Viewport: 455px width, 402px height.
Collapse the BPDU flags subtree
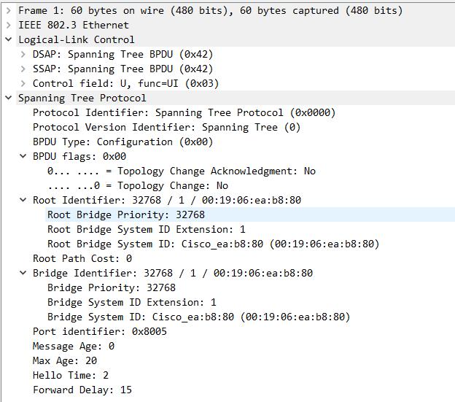pos(23,156)
